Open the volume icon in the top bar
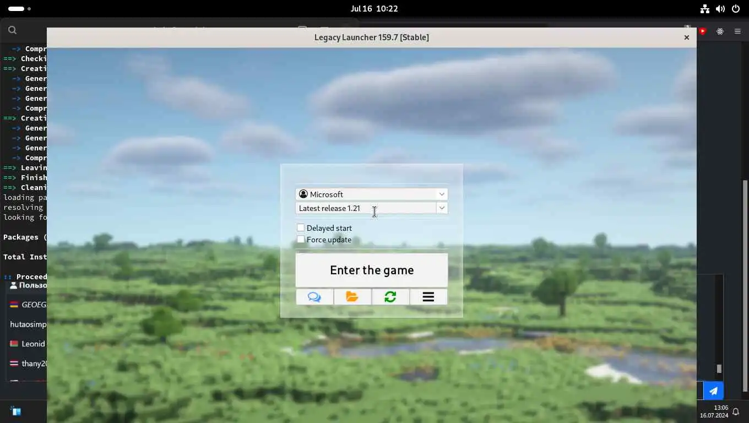This screenshot has width=749, height=423. click(720, 9)
